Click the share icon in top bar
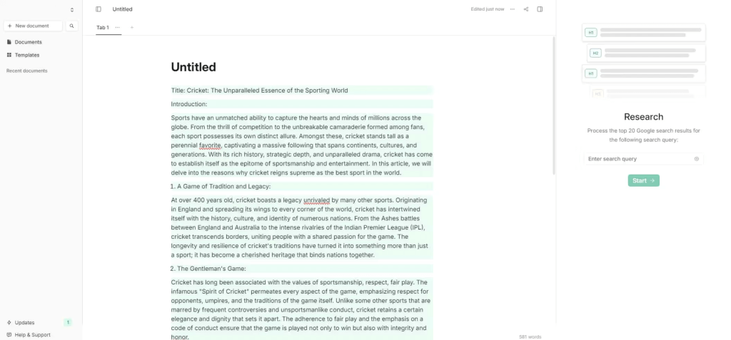 526,9
